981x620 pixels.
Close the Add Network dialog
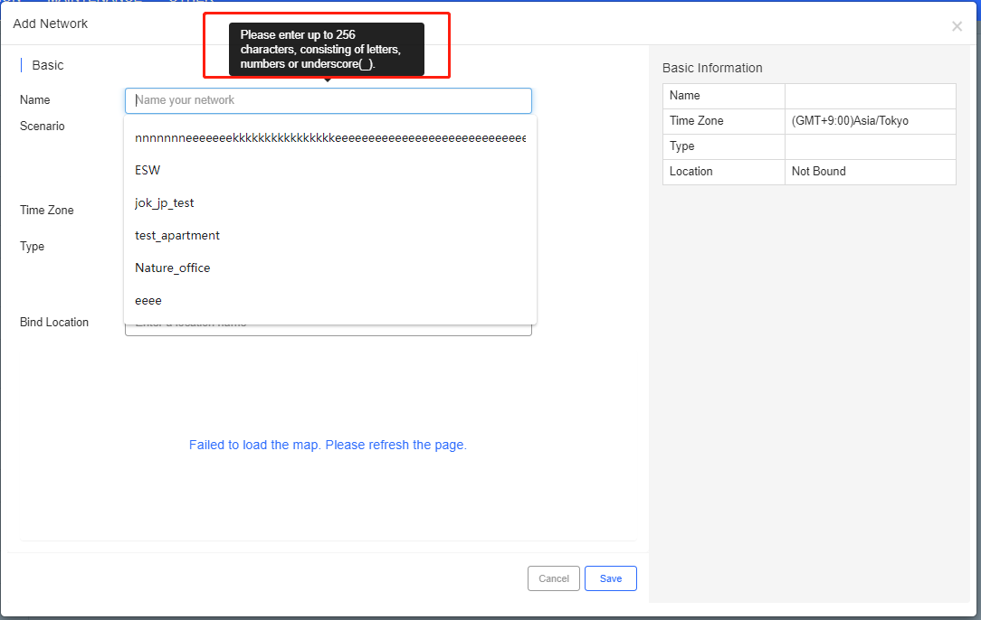(957, 26)
